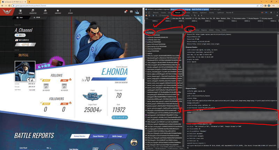Select the Casual Matches battle report tab

click(98, 136)
